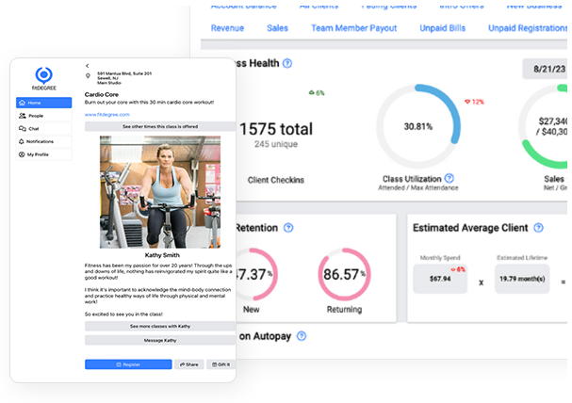The width and height of the screenshot is (572, 403).
Task: Click the My Profile avatar icon
Action: 22,154
